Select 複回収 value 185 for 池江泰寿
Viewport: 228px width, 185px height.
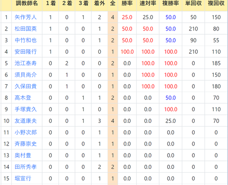[216, 63]
